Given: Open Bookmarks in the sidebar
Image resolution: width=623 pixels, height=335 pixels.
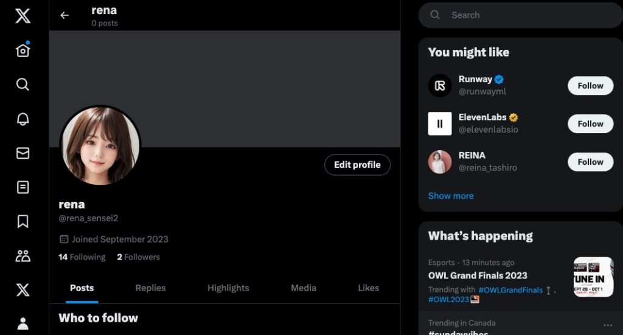Looking at the screenshot, I should 23,221.
